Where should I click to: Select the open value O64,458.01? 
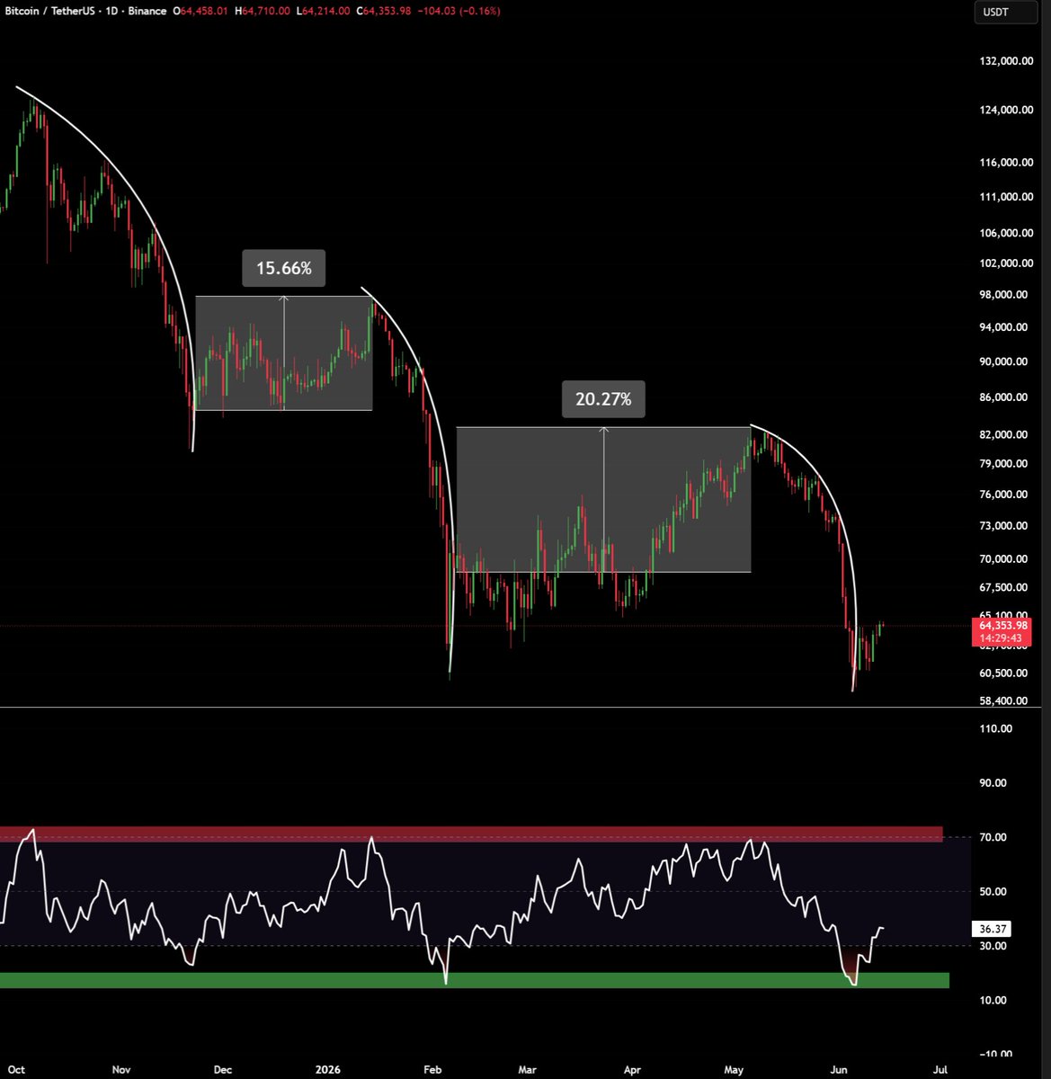coord(202,11)
